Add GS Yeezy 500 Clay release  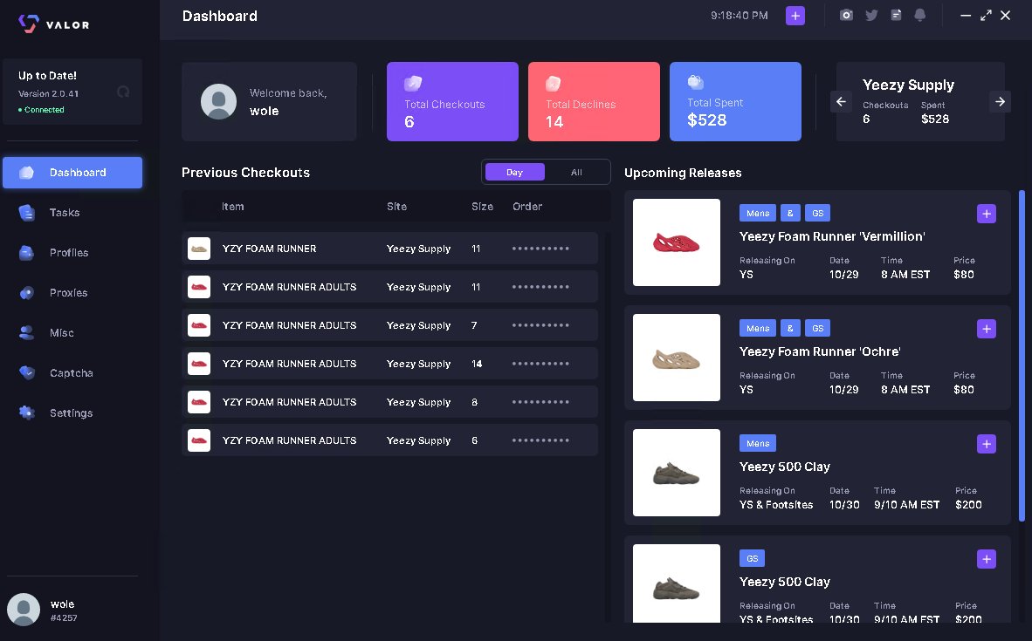click(x=986, y=559)
